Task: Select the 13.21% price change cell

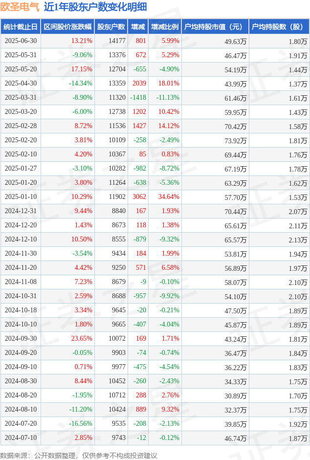Action: tap(82, 41)
